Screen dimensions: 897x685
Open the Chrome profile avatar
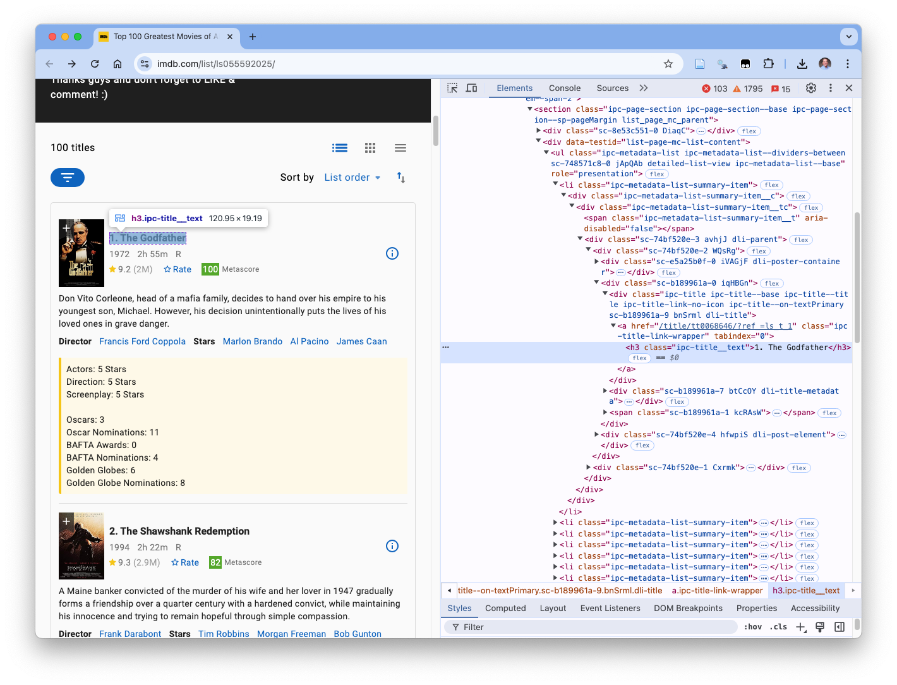click(x=825, y=64)
